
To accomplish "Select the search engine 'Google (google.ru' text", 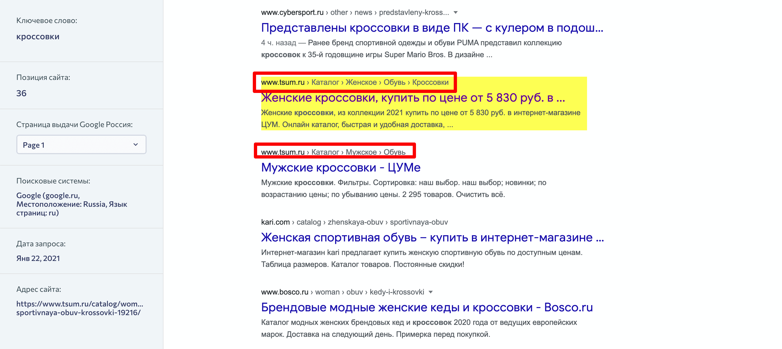I will [x=48, y=195].
